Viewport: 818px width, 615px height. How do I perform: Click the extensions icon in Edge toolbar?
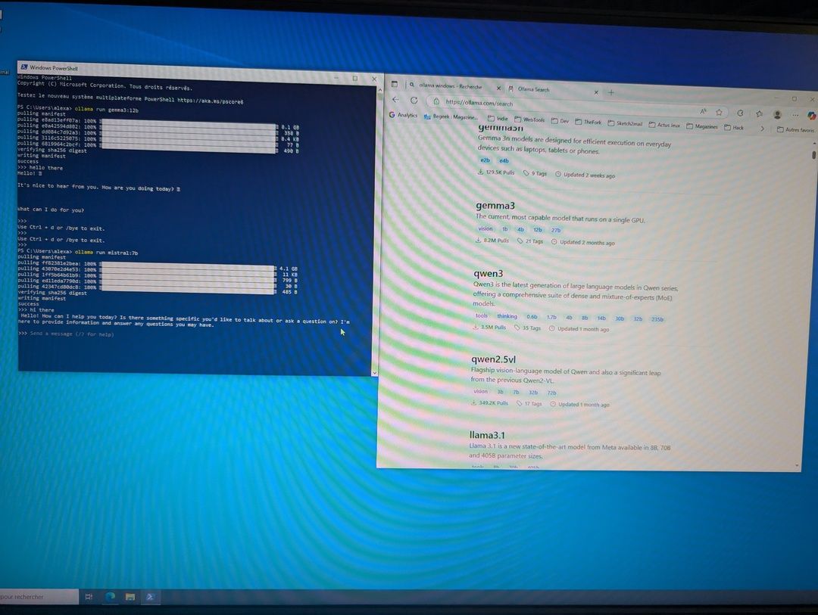click(740, 113)
